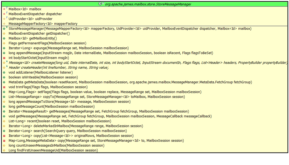Image resolution: width=289 pixels, height=165 pixels.
Task: Select the isWriteable method entry
Action: click(x=43, y=77)
